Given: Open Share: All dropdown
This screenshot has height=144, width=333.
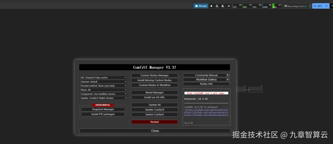Looking at the screenshot, I should [x=103, y=90].
